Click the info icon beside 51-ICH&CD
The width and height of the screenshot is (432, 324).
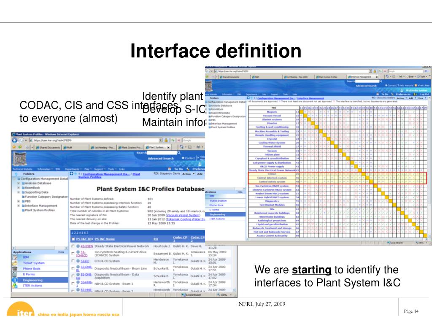(x=78, y=252)
